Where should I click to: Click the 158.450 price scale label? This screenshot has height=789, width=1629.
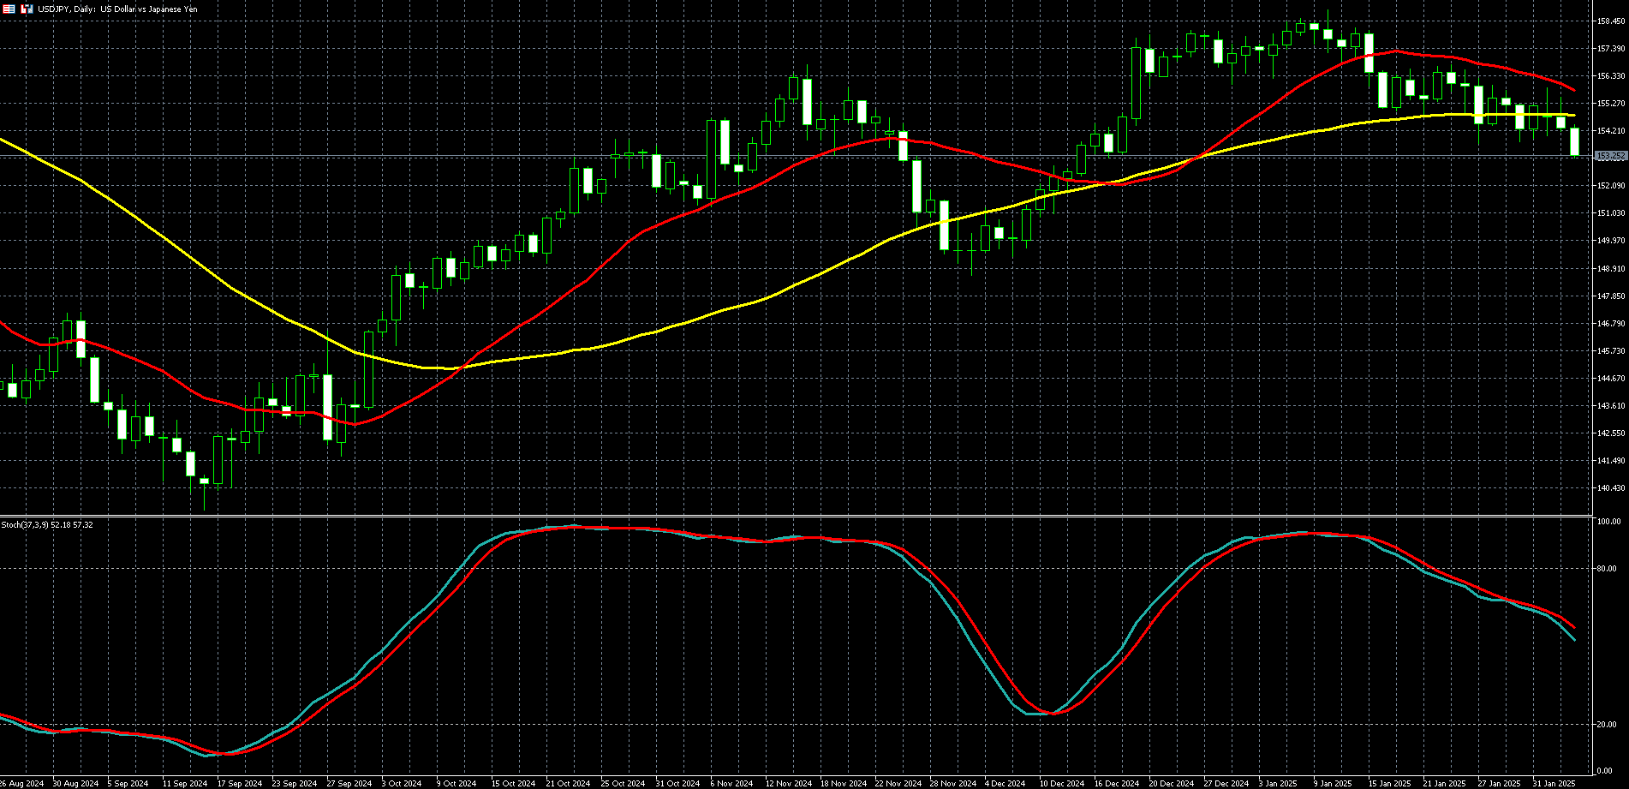(x=1611, y=21)
